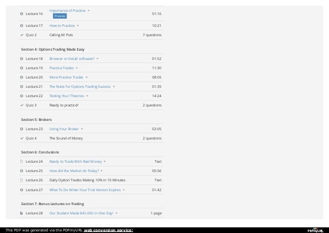
Task: Click the 1 page label for Lecture 28
Action: (156, 213)
